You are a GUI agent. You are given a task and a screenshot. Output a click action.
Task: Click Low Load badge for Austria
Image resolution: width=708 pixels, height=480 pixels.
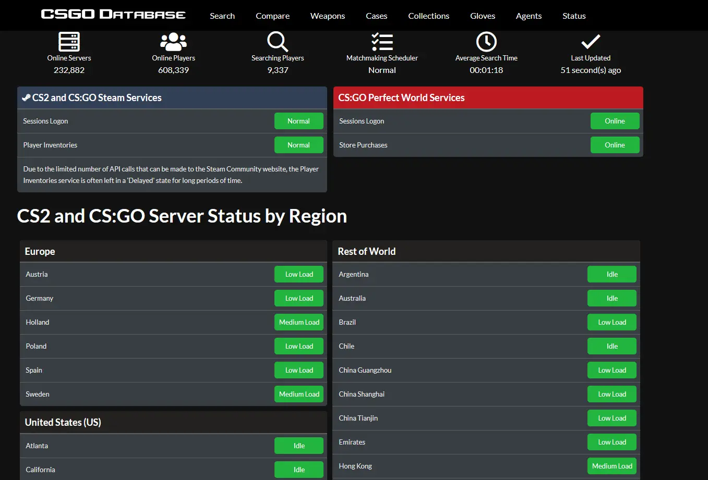click(x=299, y=274)
